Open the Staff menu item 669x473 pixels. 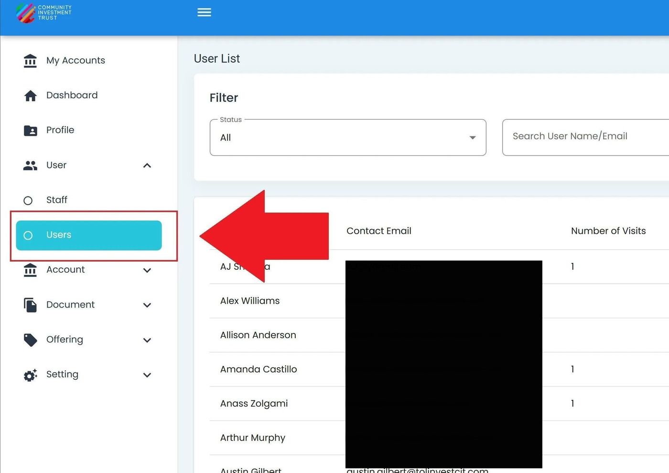pos(57,200)
